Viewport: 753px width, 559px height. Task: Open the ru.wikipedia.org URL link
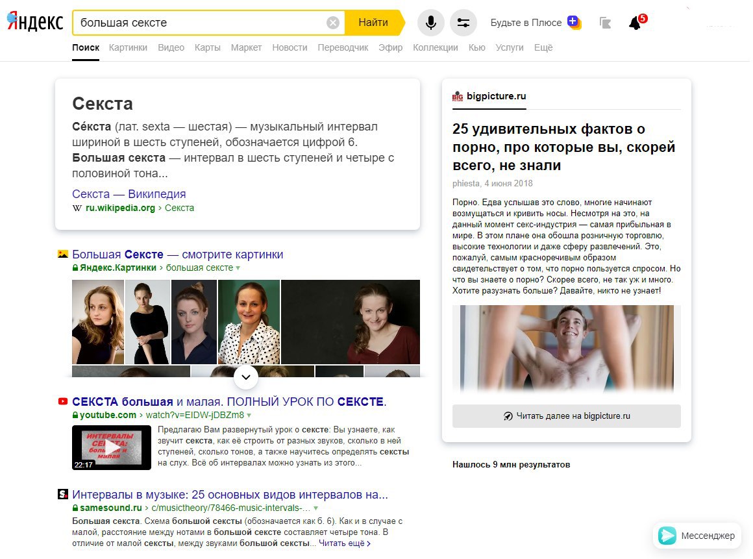(x=120, y=208)
